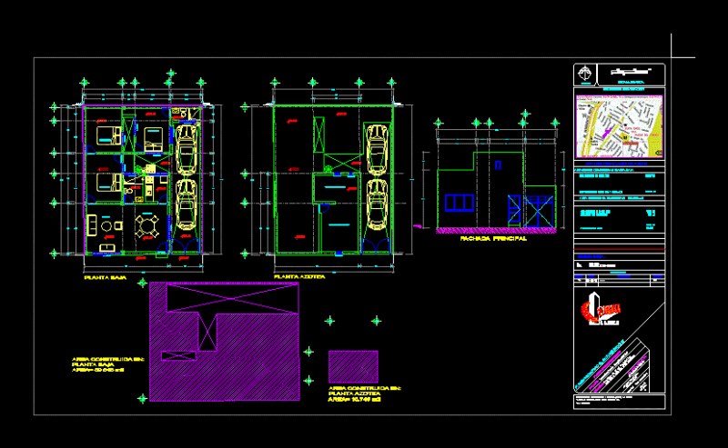Select the small blue upper facade window
Image resolution: width=728 pixels, height=448 pixels.
[x=498, y=165]
